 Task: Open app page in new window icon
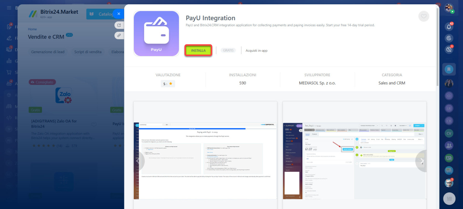(119, 25)
